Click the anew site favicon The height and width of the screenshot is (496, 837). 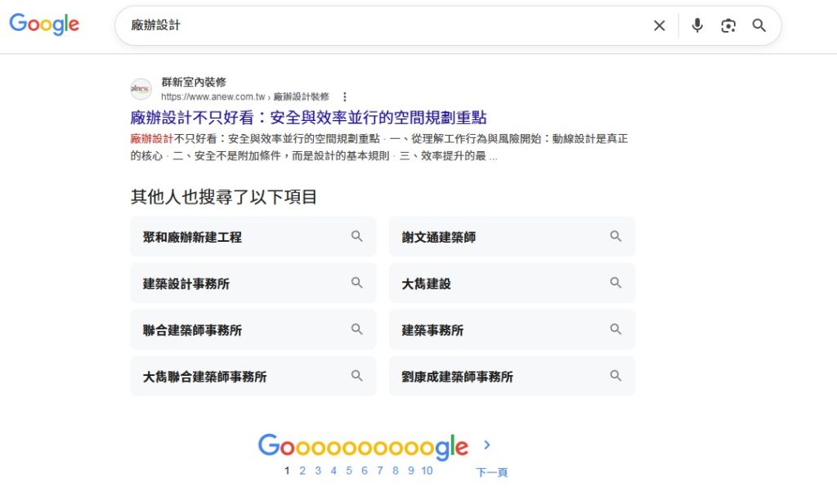(x=141, y=88)
